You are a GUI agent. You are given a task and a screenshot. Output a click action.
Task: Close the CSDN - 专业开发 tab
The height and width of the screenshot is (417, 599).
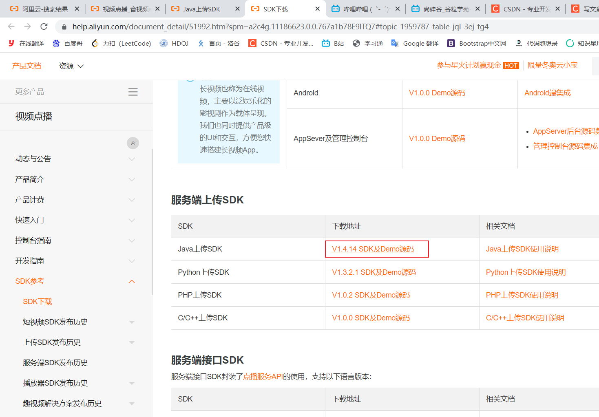tap(557, 9)
